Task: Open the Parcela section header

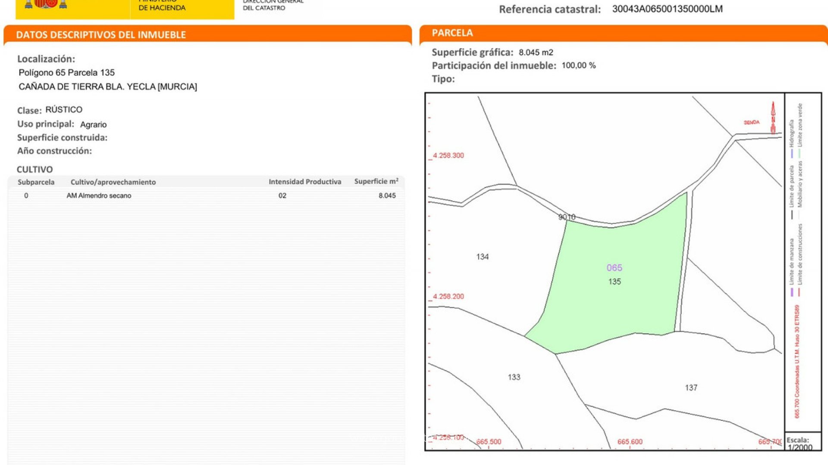Action: 452,33
